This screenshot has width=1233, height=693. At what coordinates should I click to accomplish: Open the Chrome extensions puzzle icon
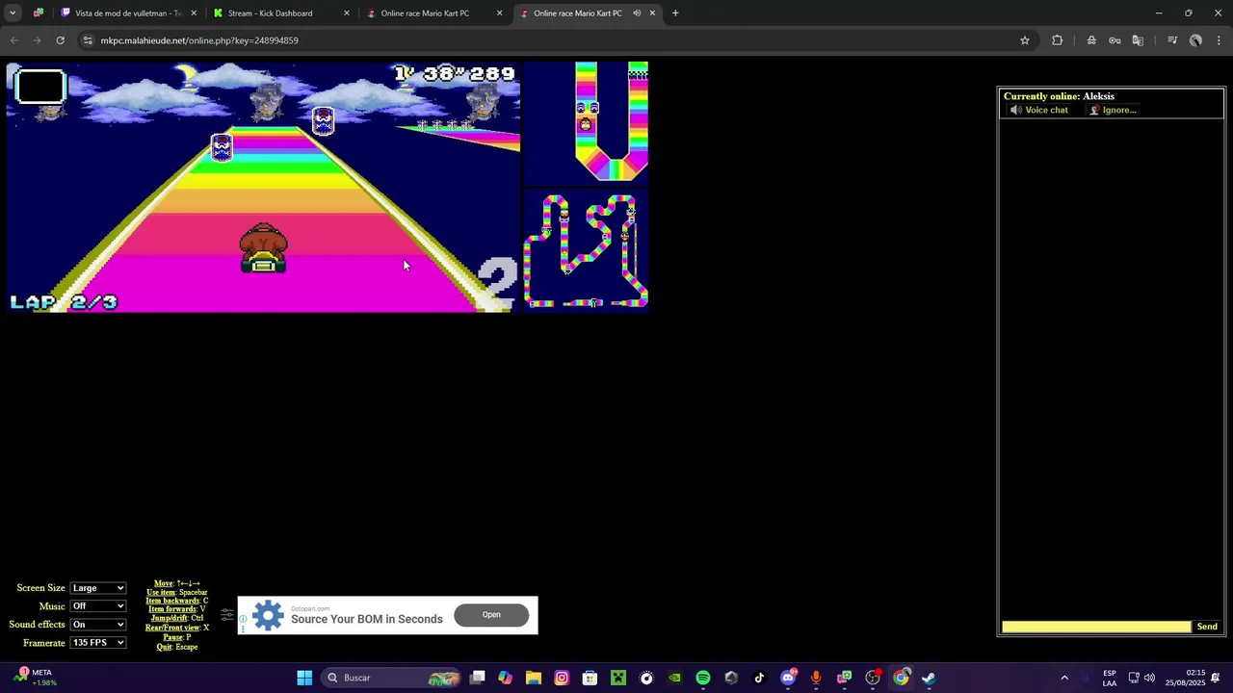click(1058, 40)
